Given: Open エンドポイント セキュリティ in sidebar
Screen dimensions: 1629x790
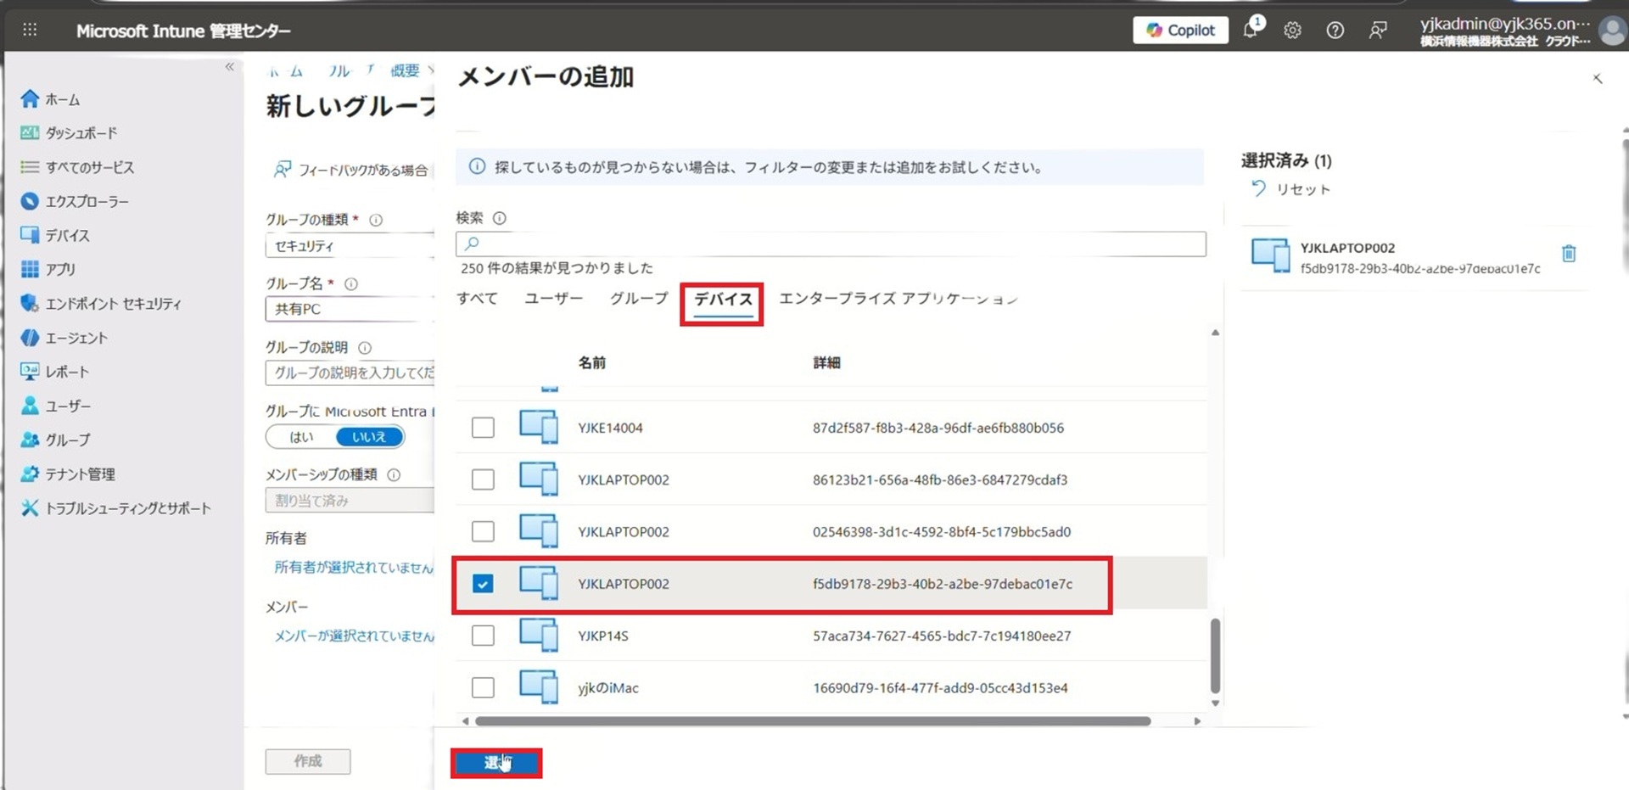Looking at the screenshot, I should pos(112,304).
